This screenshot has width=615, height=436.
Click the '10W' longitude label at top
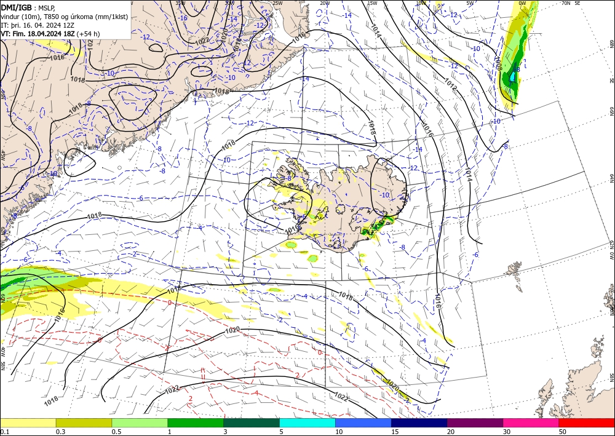421,3
